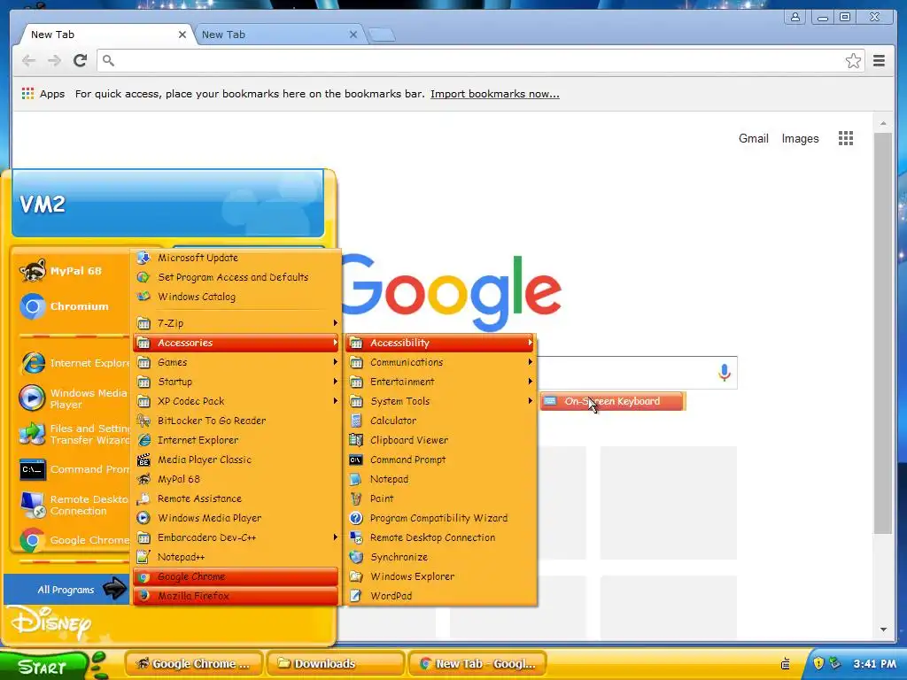Image resolution: width=907 pixels, height=680 pixels.
Task: Expand the XP Codec Pack folder
Action: tap(236, 401)
